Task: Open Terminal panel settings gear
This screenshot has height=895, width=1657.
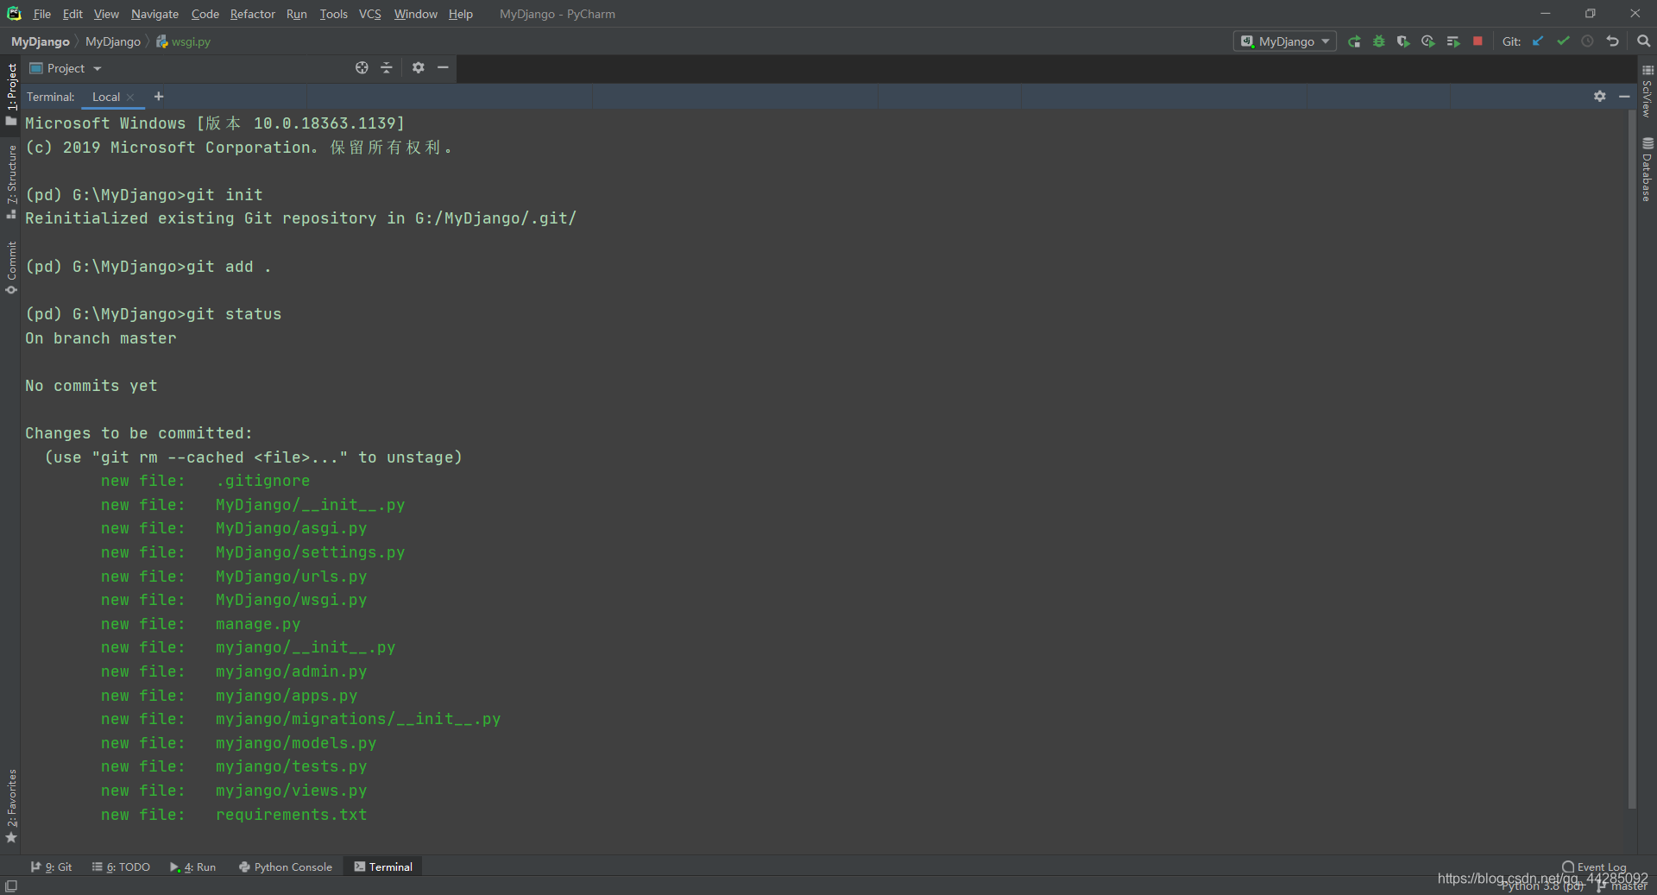Action: click(1600, 97)
